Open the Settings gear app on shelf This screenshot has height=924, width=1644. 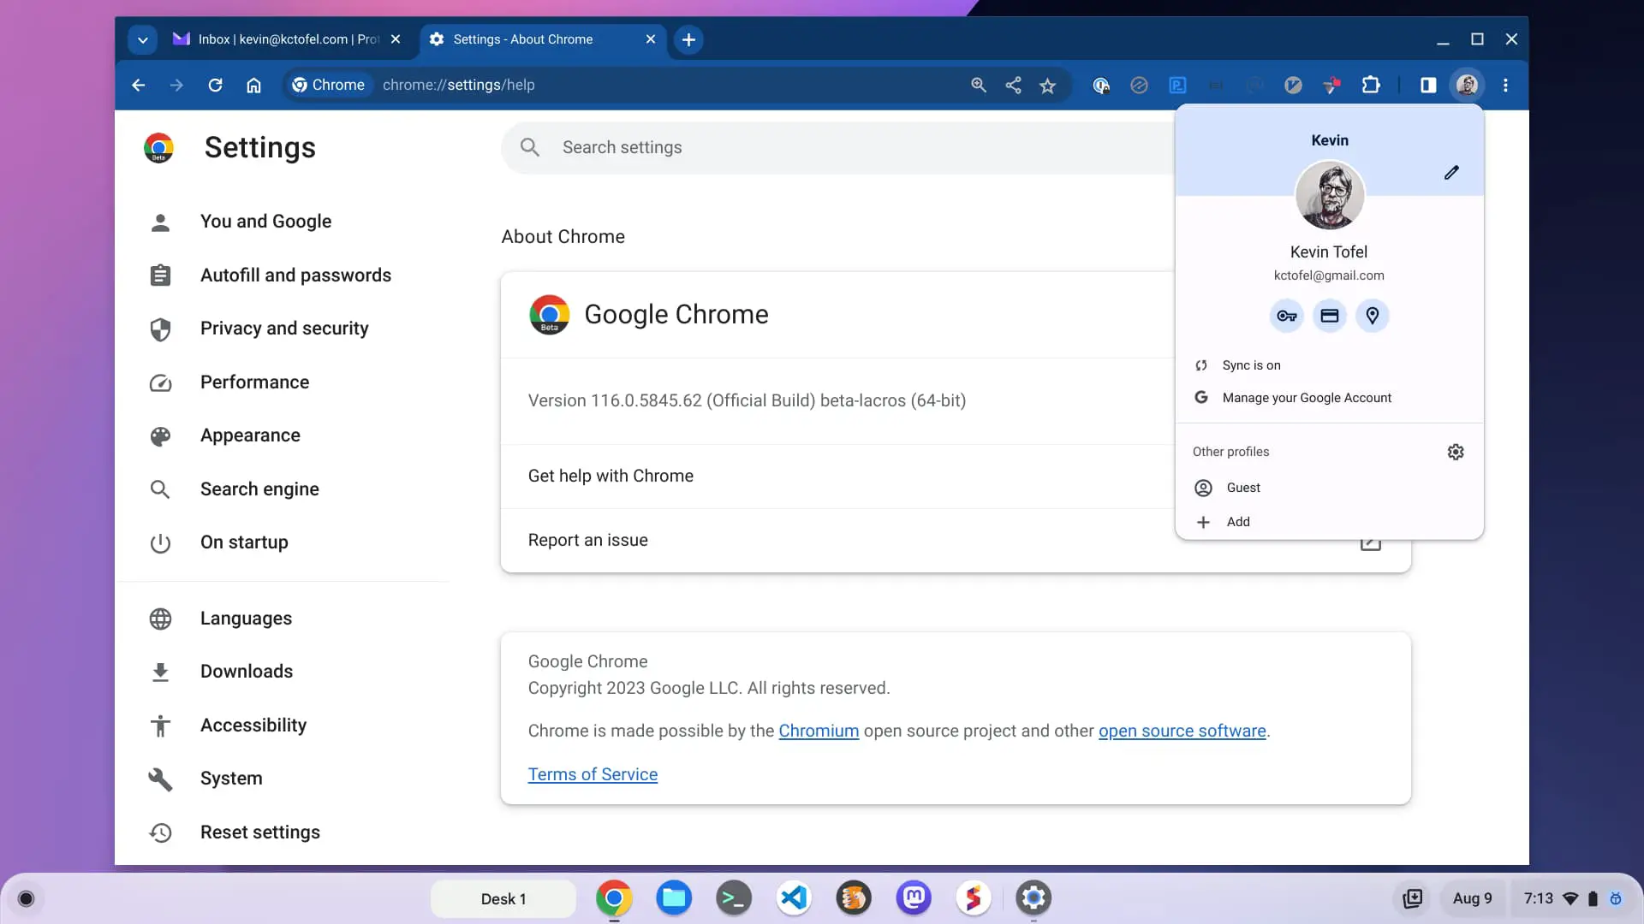(x=1033, y=898)
